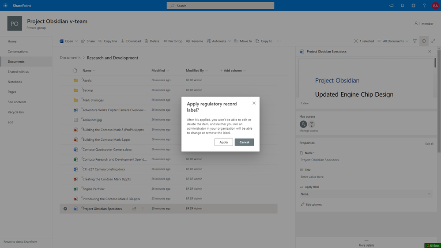Open the more commands ellipsis in toolbar
Screen dimensions: 441x248
[279, 41]
